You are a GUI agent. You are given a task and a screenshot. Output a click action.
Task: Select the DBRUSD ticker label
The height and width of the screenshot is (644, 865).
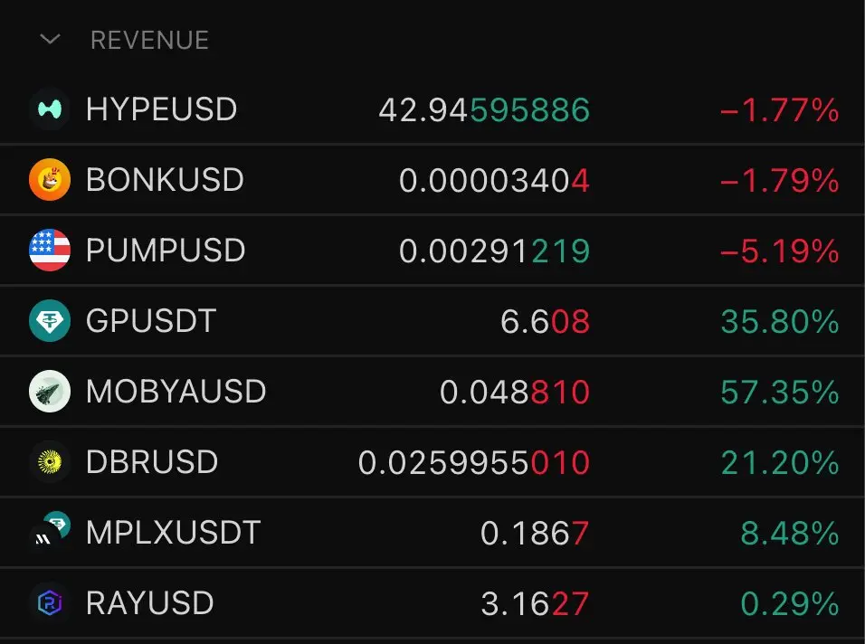point(152,462)
